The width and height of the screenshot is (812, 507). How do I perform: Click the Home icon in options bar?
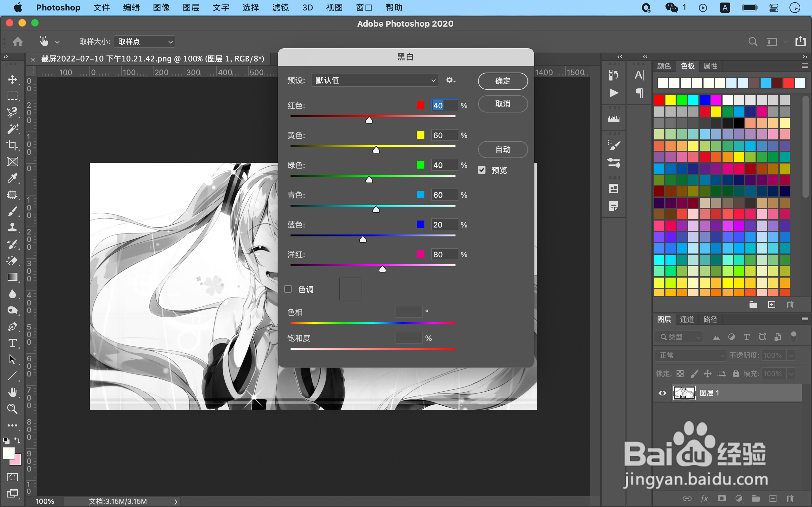pyautogui.click(x=18, y=42)
